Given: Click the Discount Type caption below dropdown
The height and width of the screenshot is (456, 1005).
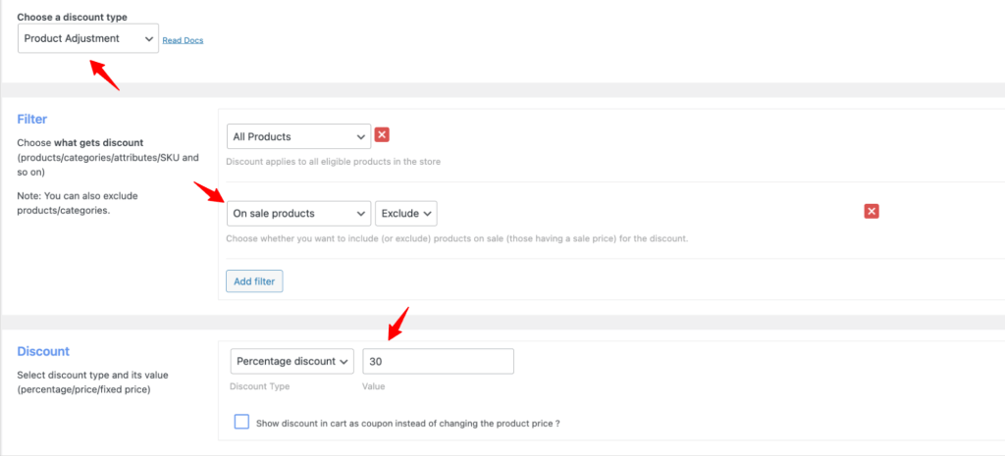Looking at the screenshot, I should pyautogui.click(x=260, y=386).
